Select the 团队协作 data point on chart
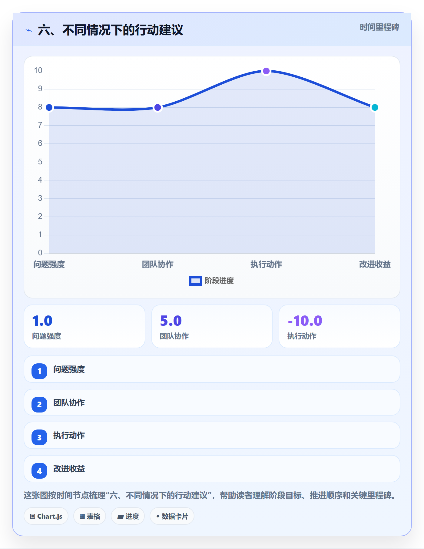 pyautogui.click(x=157, y=107)
